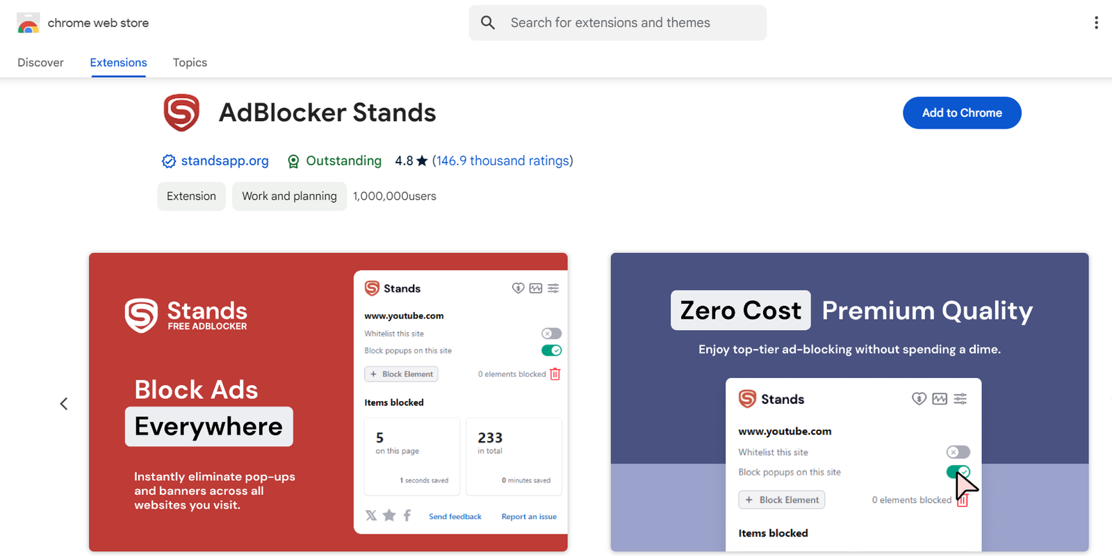Click the verified publisher badge icon
Screen dimensions: 1112x556
pos(169,161)
